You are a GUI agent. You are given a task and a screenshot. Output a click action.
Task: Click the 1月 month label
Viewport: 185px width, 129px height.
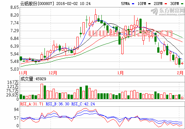coord(120,73)
